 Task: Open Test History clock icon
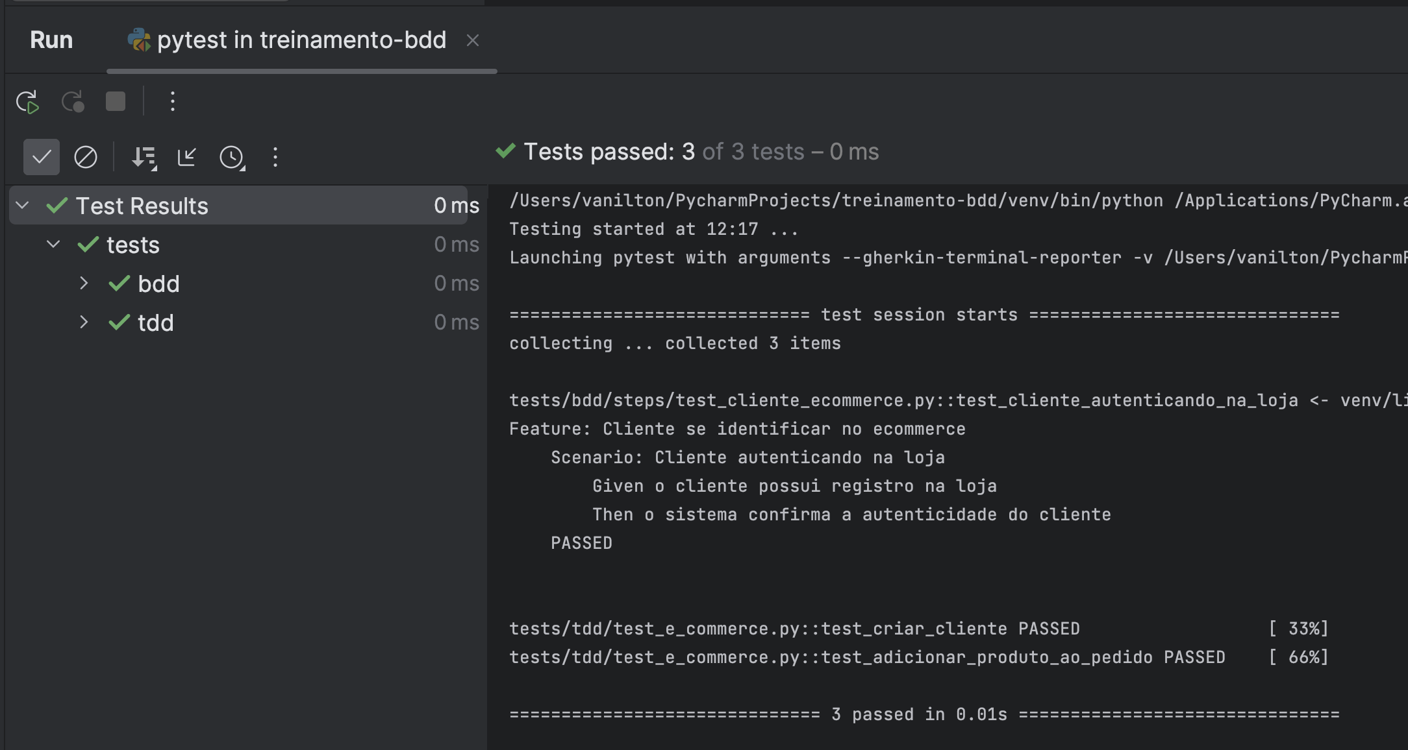[x=232, y=157]
